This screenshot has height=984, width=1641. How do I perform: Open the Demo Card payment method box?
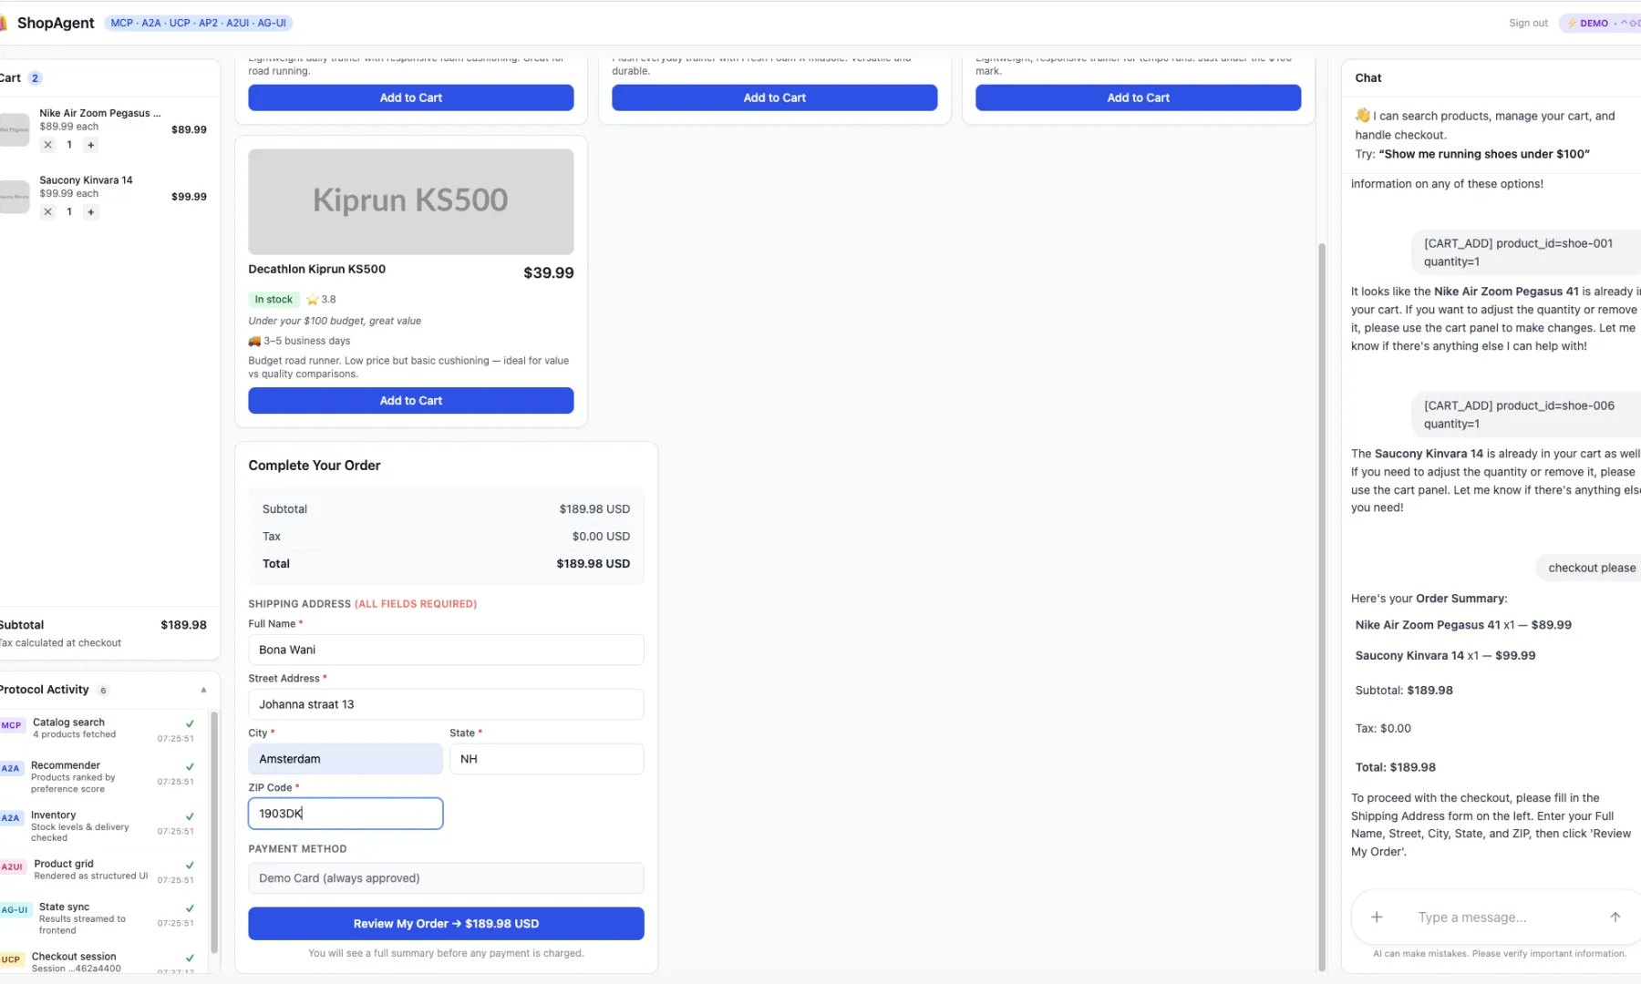[x=446, y=878]
